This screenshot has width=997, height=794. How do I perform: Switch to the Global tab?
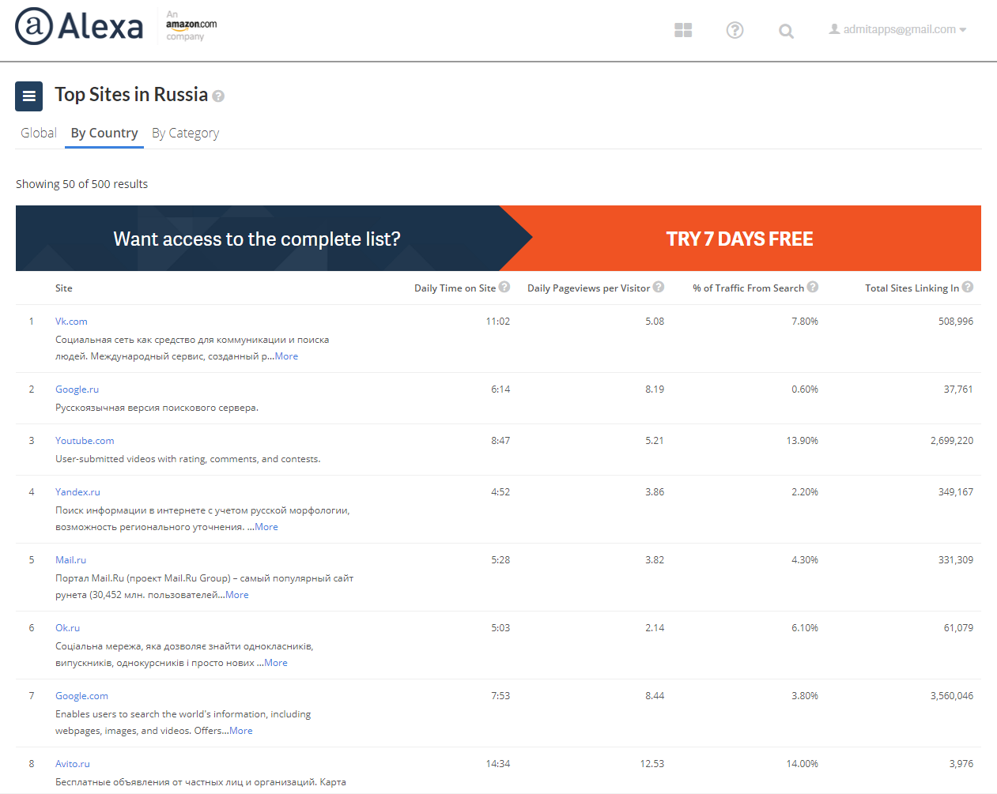click(39, 133)
